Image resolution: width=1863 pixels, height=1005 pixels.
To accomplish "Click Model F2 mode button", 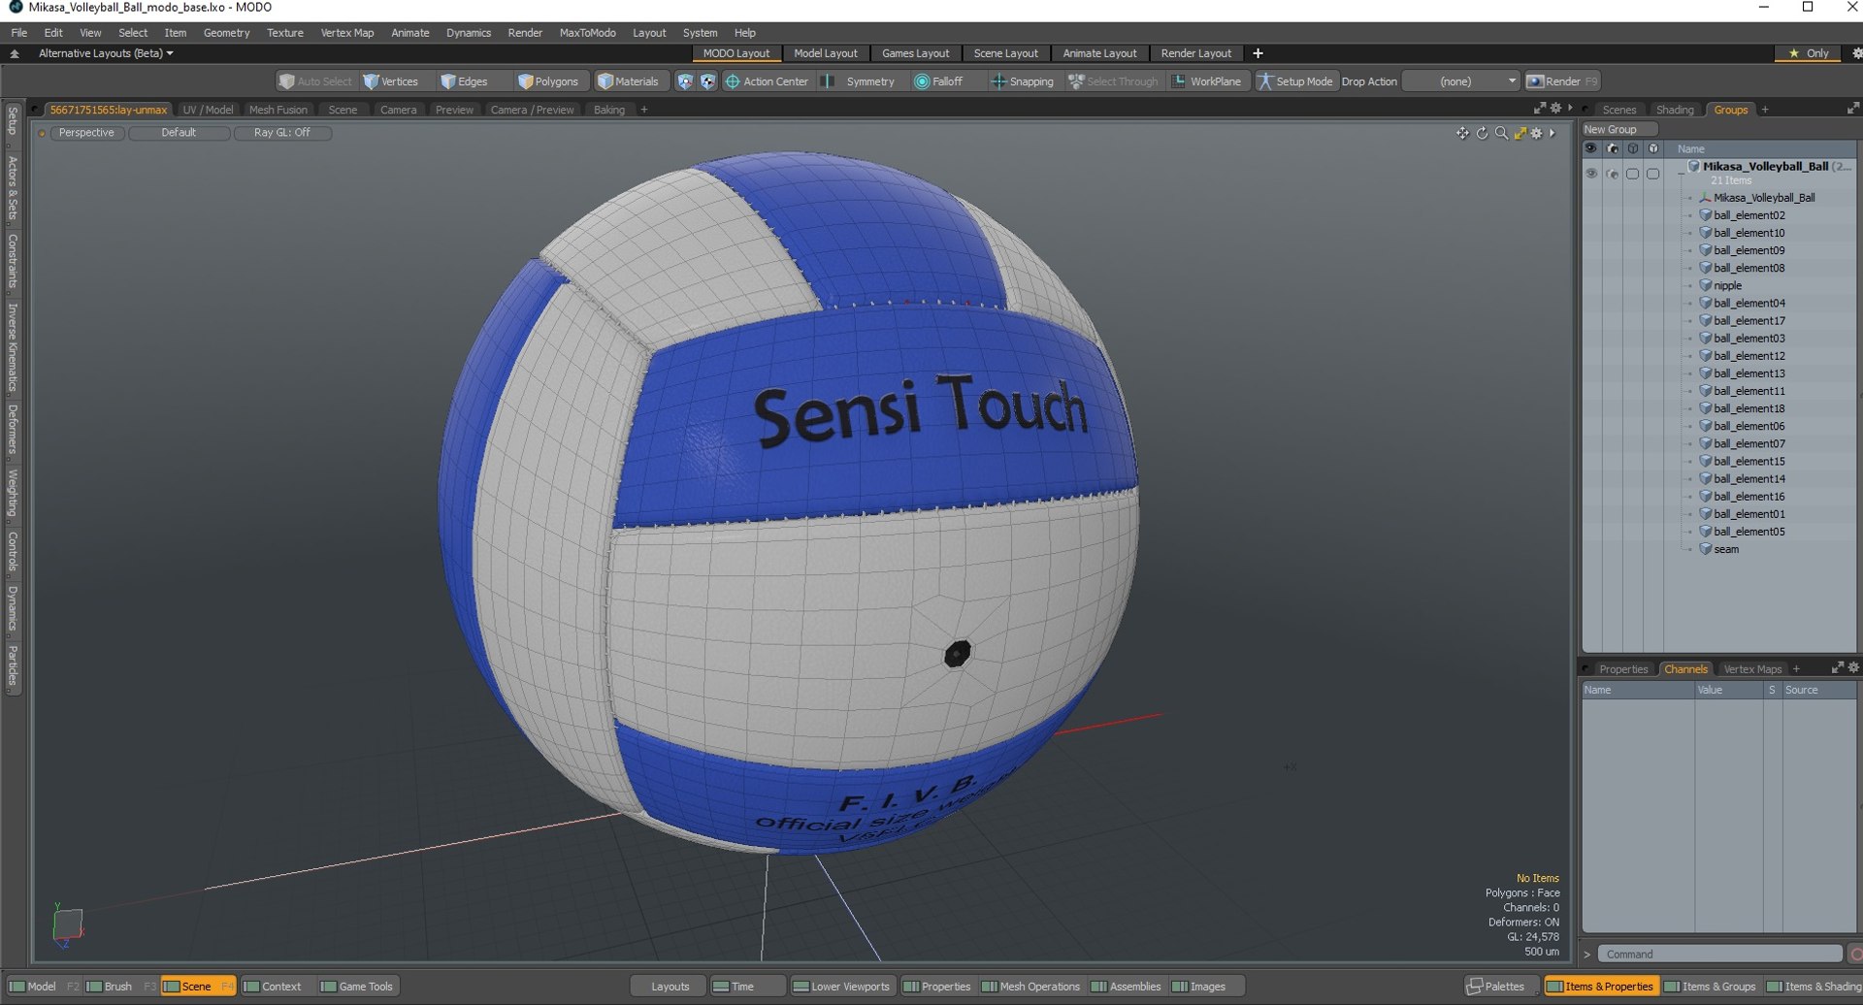I will [44, 987].
